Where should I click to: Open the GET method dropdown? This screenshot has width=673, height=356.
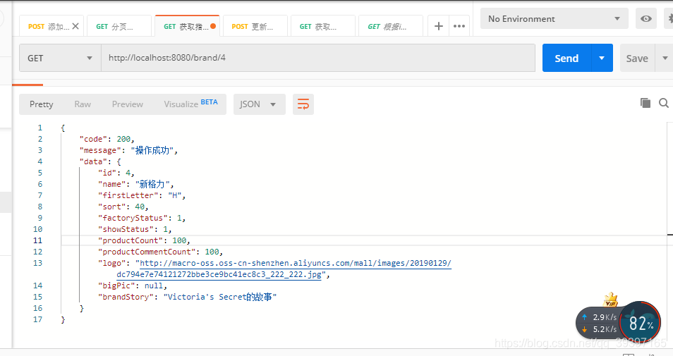click(x=60, y=58)
